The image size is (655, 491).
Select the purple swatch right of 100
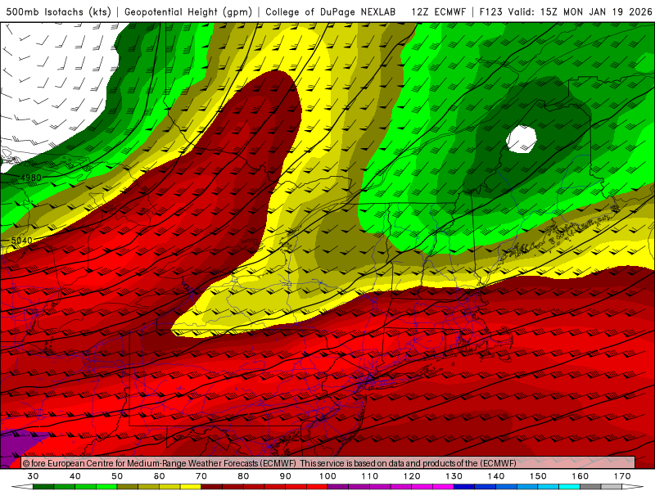tap(338, 487)
